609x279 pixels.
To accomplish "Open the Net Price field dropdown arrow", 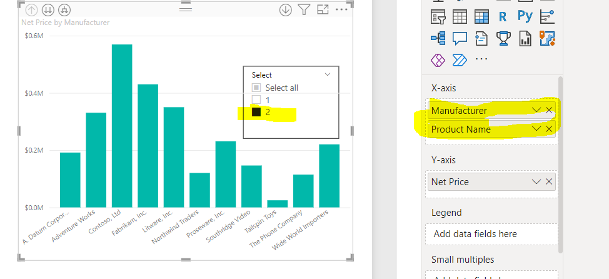I will click(536, 181).
